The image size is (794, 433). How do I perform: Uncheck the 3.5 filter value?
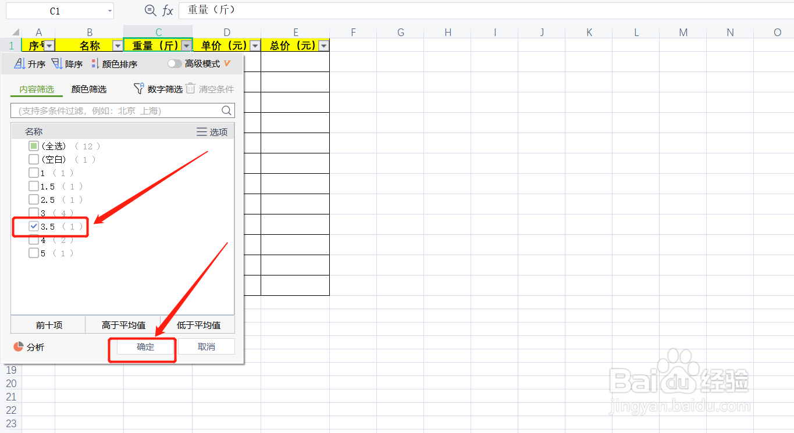pyautogui.click(x=34, y=226)
